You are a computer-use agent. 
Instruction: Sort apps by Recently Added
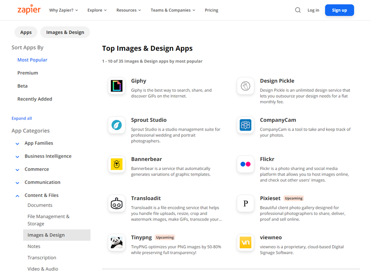(x=35, y=99)
